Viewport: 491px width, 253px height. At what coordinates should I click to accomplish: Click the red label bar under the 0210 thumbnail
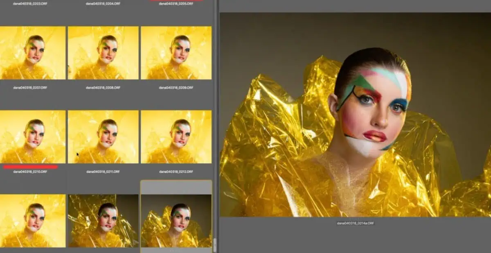coord(30,167)
